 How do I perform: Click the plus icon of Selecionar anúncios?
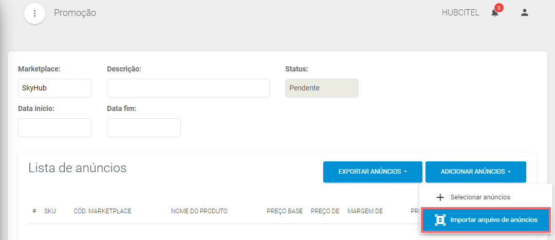pyautogui.click(x=440, y=197)
